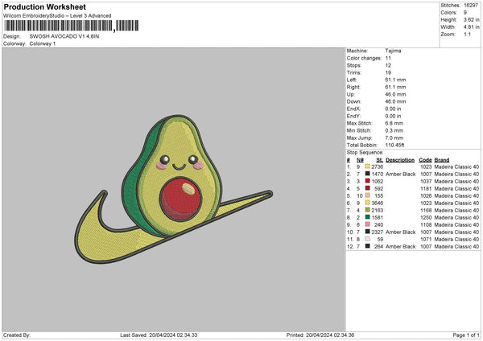
Task: Select the Width value '4.81 in'
Action: coord(471,27)
